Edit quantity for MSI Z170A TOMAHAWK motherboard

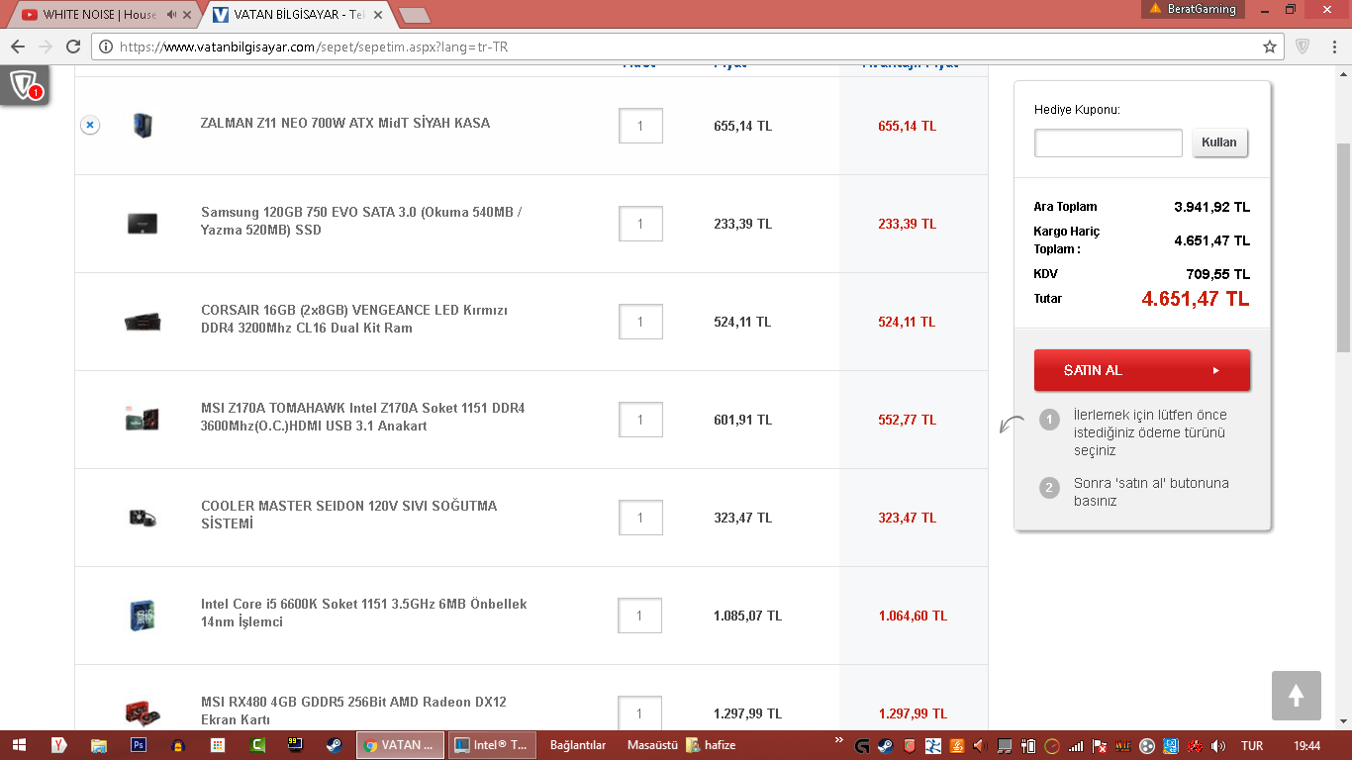[640, 420]
